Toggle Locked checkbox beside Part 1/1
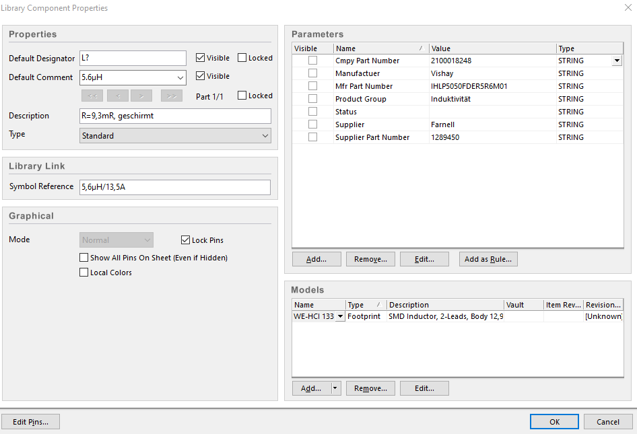The width and height of the screenshot is (637, 434). [242, 95]
